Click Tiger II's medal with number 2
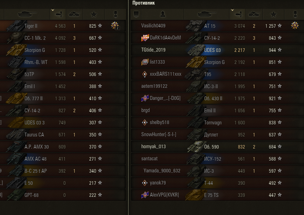The image size is (304, 215). coord(115,26)
